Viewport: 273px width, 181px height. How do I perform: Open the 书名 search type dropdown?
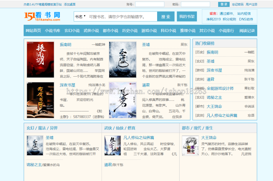click(80, 16)
